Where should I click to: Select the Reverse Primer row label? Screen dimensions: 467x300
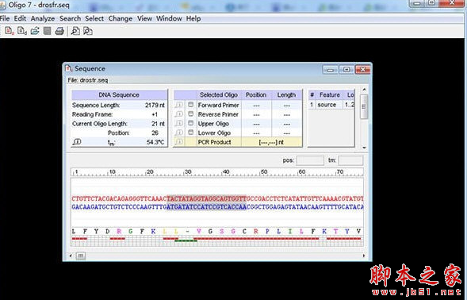(218, 114)
